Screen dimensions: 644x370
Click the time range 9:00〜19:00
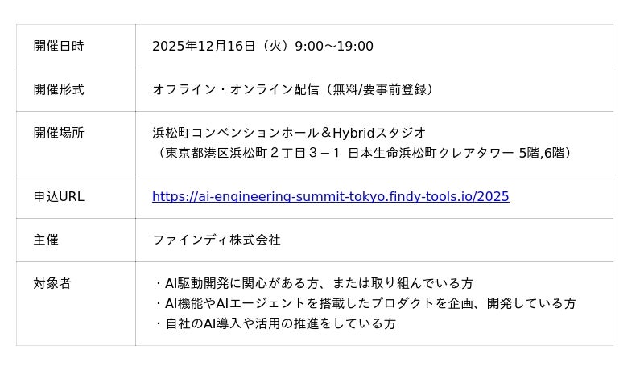coord(334,46)
